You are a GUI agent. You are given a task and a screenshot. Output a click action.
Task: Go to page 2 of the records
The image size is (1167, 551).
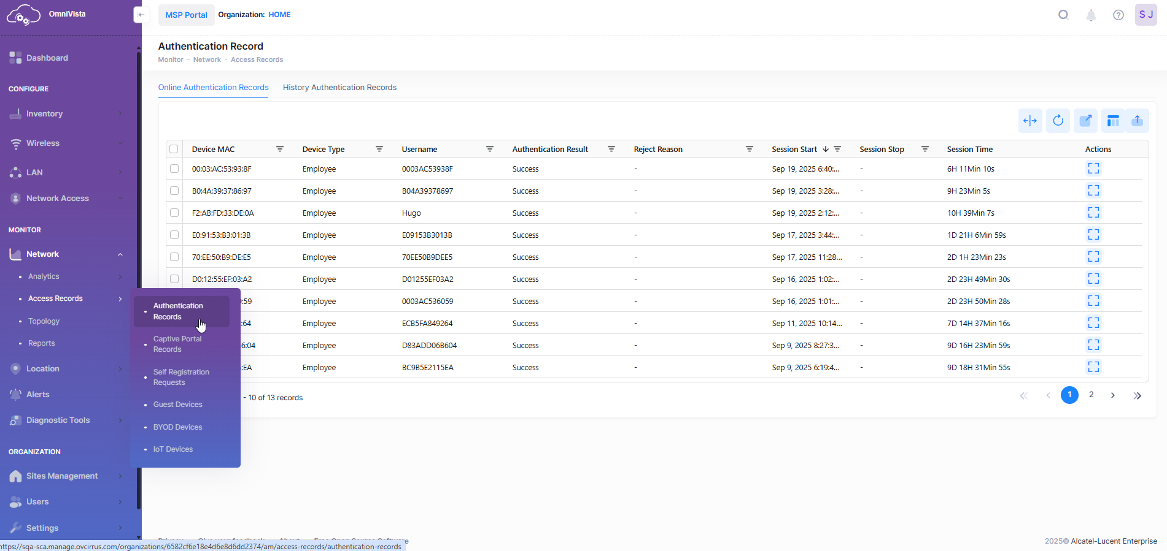click(x=1091, y=395)
